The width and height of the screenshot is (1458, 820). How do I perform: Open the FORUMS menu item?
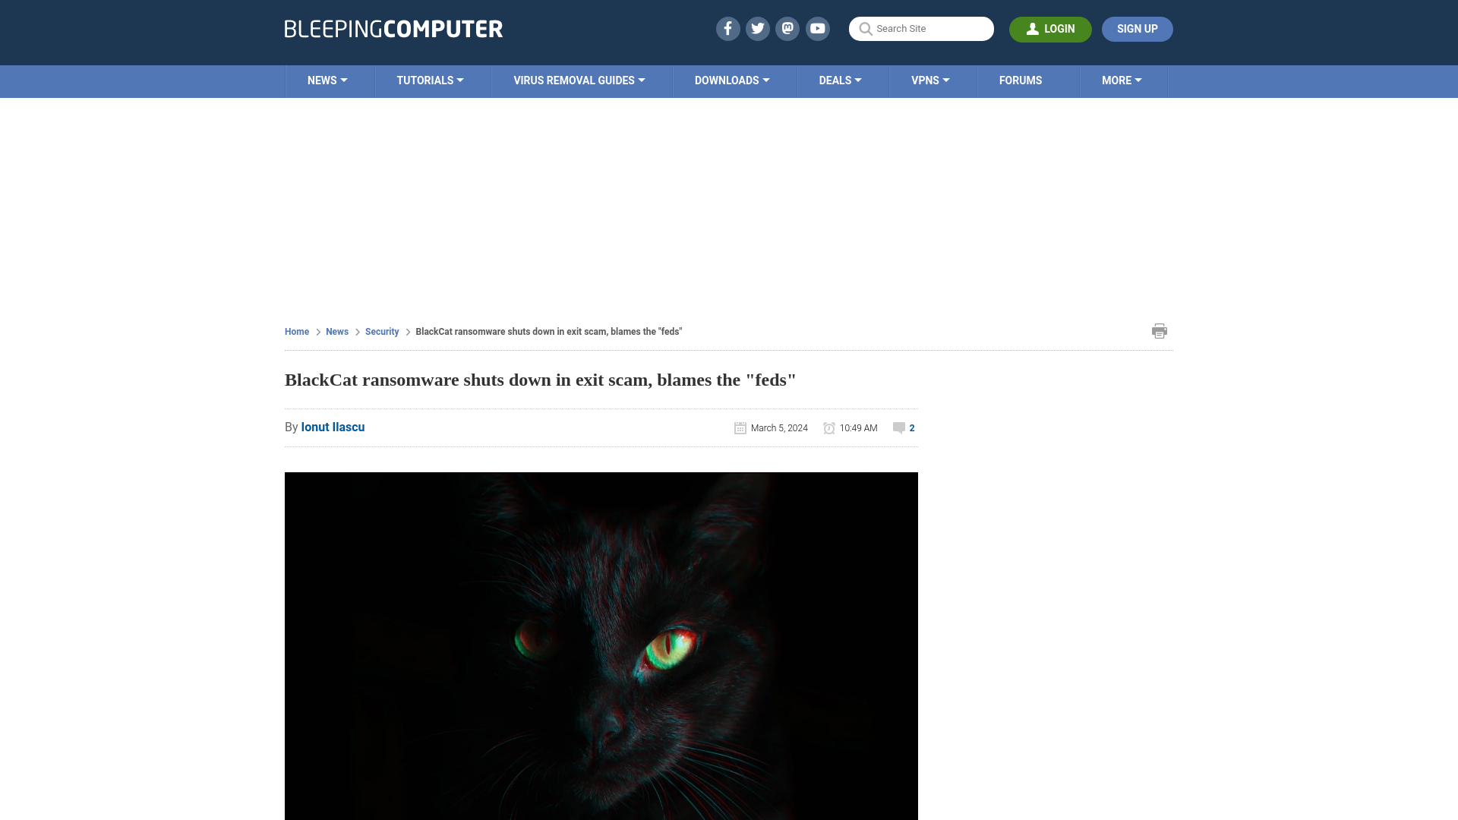pos(1021,80)
